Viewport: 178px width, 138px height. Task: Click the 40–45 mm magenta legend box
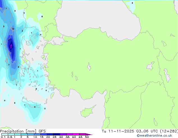coord(76,134)
